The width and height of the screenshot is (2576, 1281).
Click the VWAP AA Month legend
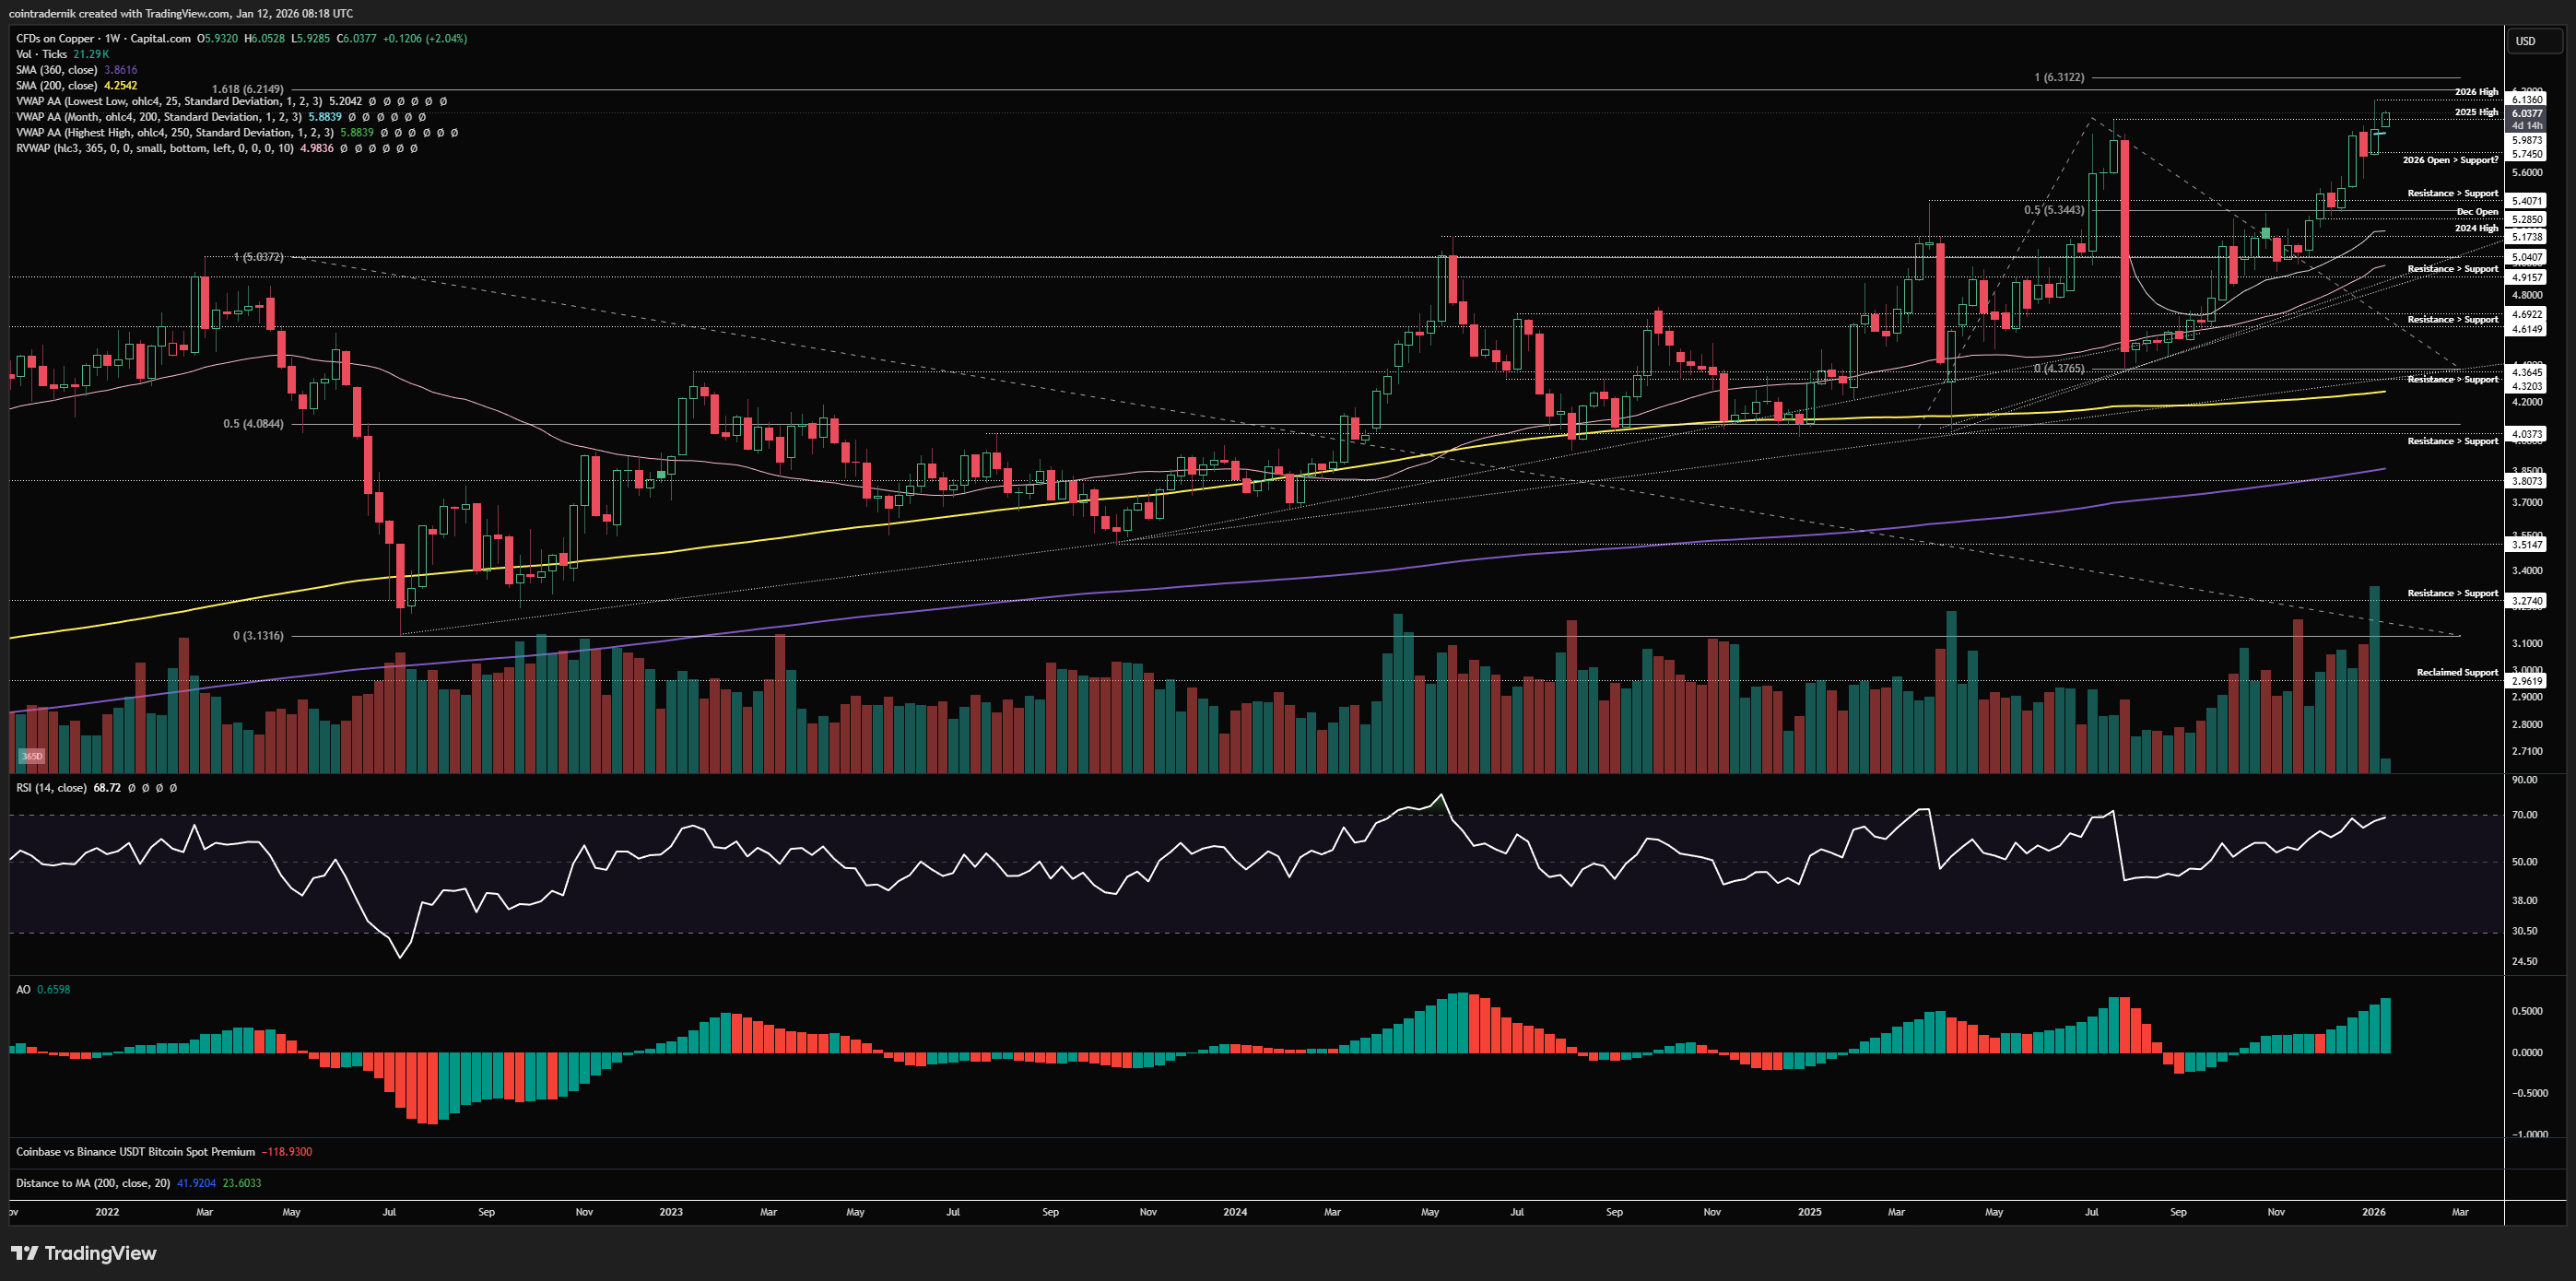(160, 117)
